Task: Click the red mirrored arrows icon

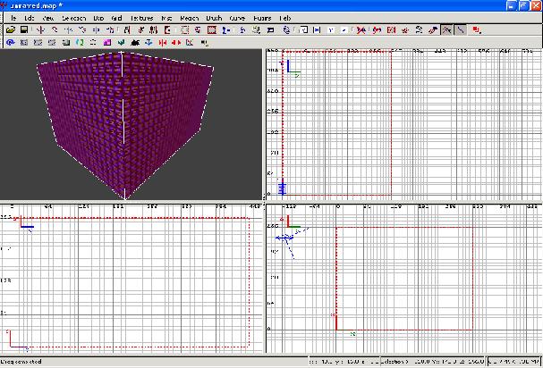Action: coord(163,43)
